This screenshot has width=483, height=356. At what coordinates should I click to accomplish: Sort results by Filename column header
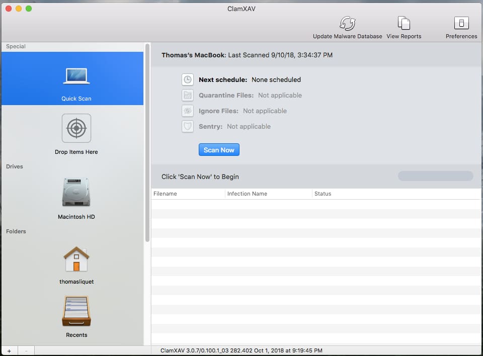coord(188,194)
